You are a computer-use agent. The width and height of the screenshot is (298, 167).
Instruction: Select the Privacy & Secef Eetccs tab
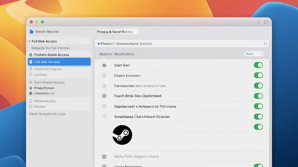(x=117, y=31)
